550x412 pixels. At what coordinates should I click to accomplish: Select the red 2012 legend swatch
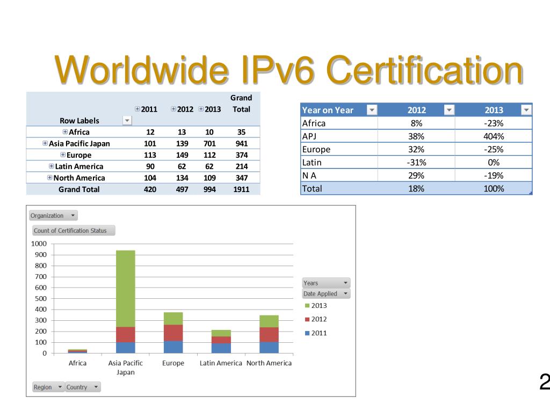pos(307,319)
